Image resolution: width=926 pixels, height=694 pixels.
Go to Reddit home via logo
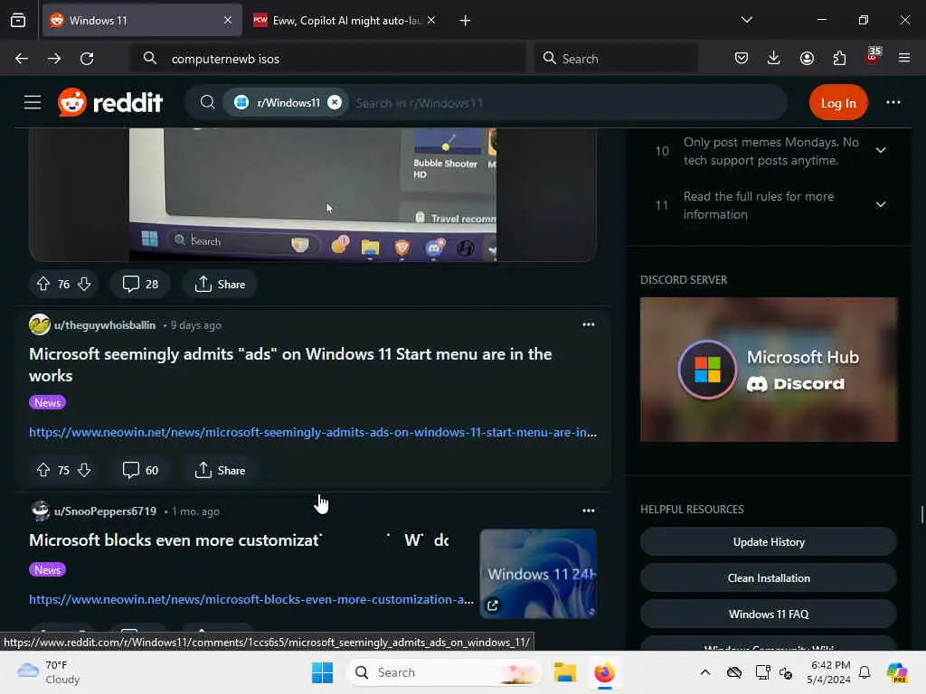point(110,103)
